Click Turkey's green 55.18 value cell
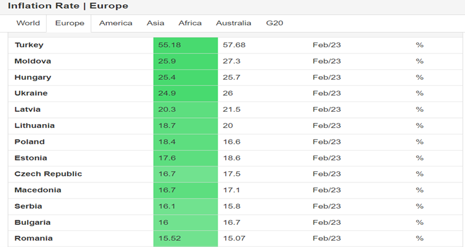 click(185, 45)
